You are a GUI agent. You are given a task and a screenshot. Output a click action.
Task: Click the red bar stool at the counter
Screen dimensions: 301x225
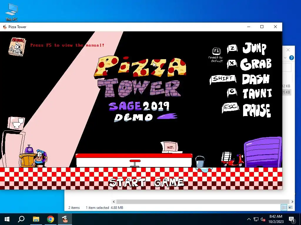click(x=135, y=163)
